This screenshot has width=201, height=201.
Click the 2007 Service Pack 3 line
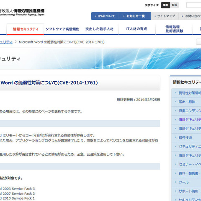[x=17, y=193]
